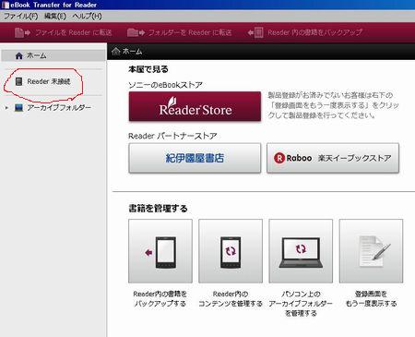Click the manage Reader contents tile
Screen dimensions: 415x337
point(231,251)
